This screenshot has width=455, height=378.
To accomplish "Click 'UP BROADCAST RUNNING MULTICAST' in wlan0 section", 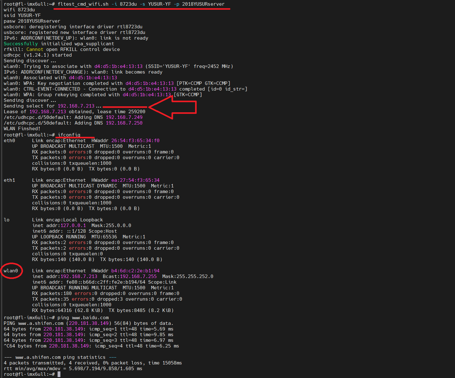I will point(75,288).
